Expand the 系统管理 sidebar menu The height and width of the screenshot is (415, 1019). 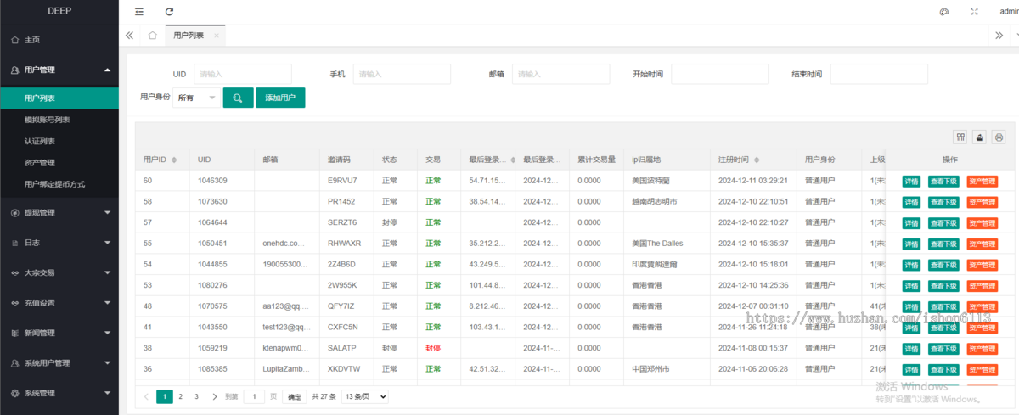point(59,393)
